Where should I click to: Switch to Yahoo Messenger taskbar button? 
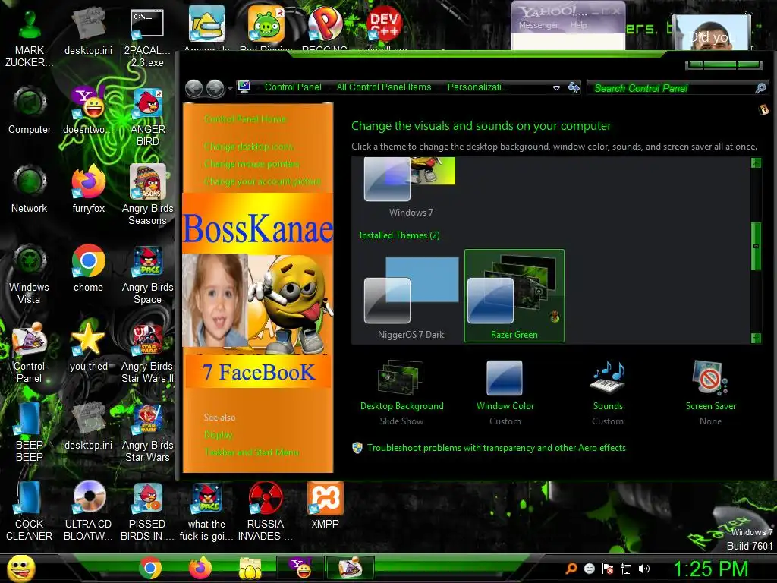300,568
